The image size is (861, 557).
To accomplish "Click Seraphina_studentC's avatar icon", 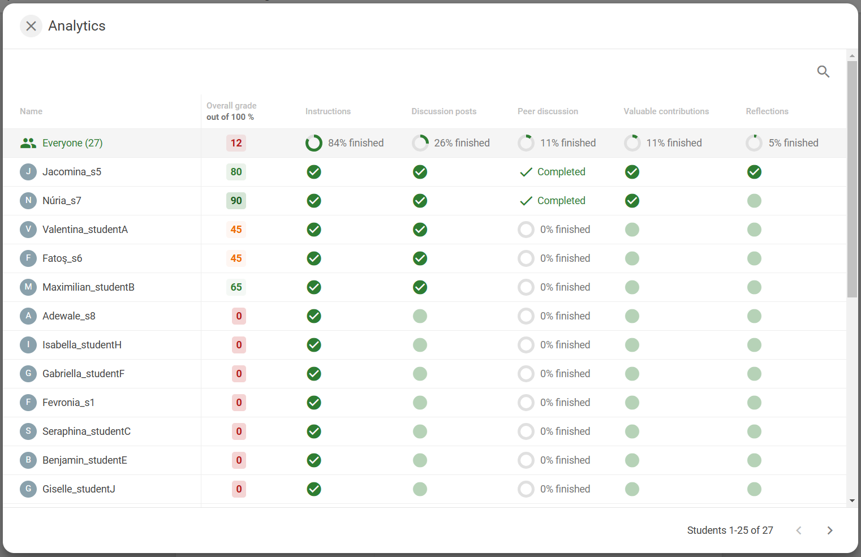I will tap(28, 431).
